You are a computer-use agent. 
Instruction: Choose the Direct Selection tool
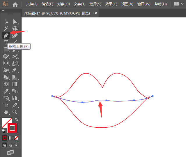(15, 22)
